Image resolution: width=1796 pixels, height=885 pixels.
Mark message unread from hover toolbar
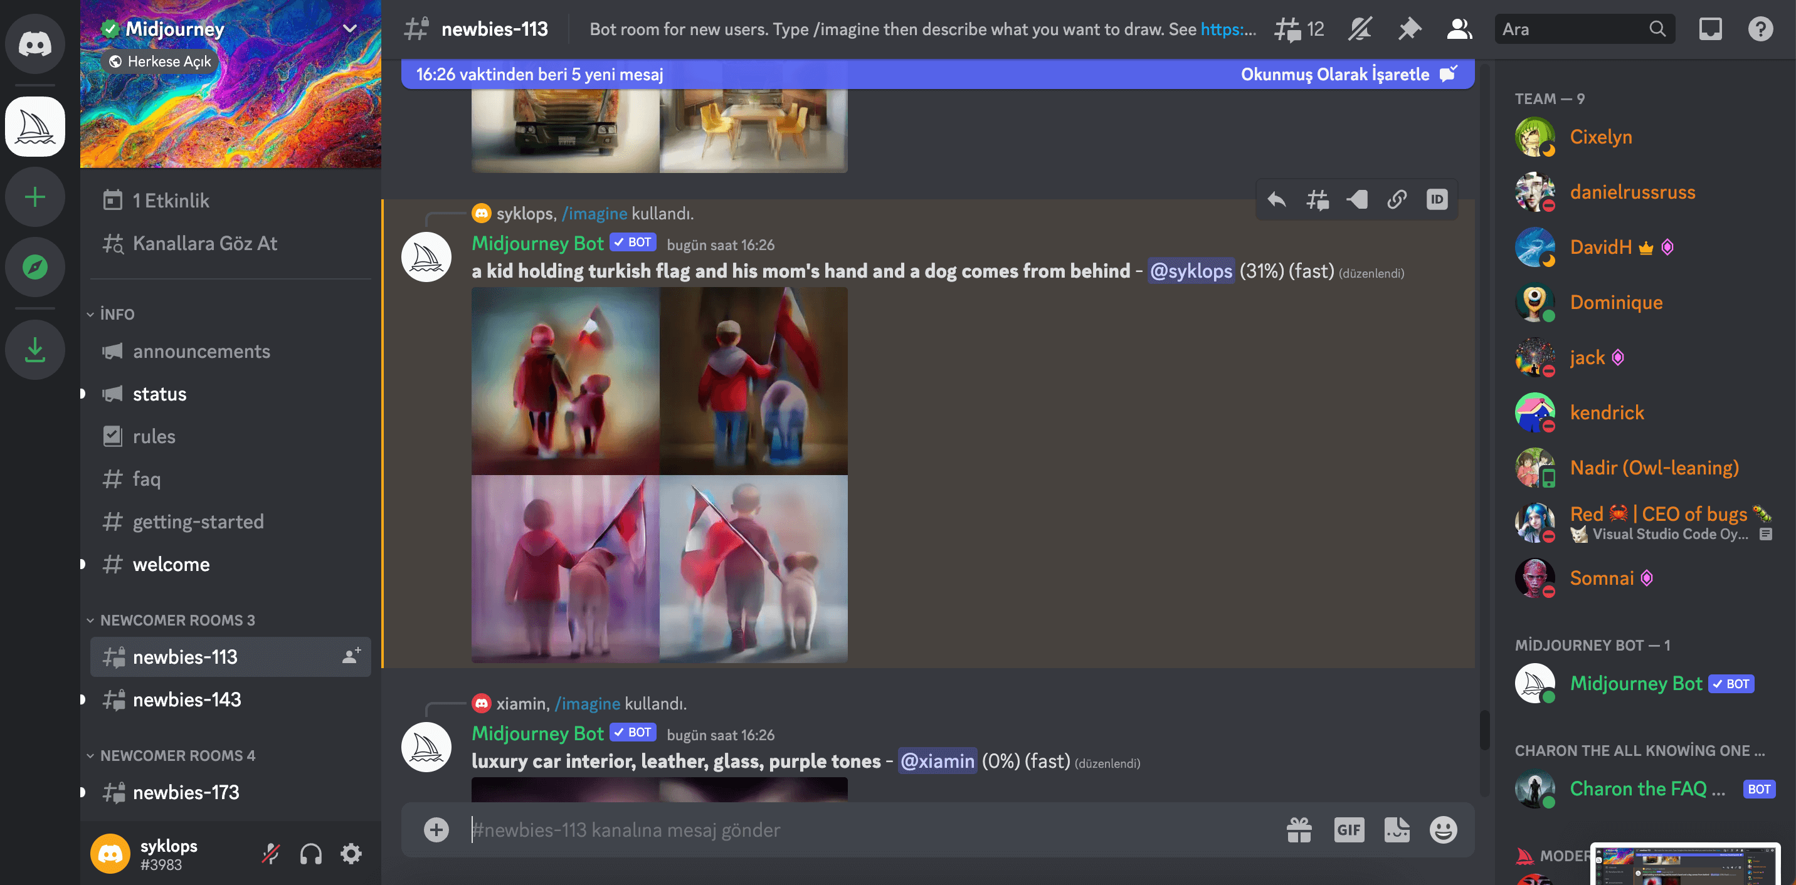pyautogui.click(x=1357, y=200)
